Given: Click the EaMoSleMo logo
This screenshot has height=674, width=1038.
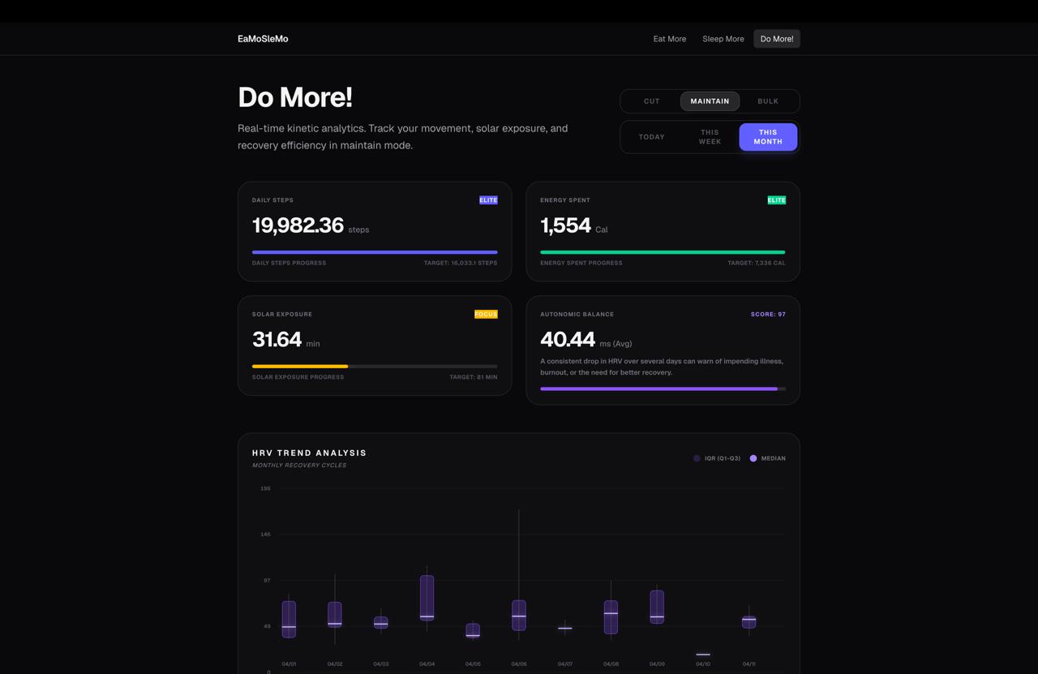Looking at the screenshot, I should (x=263, y=39).
